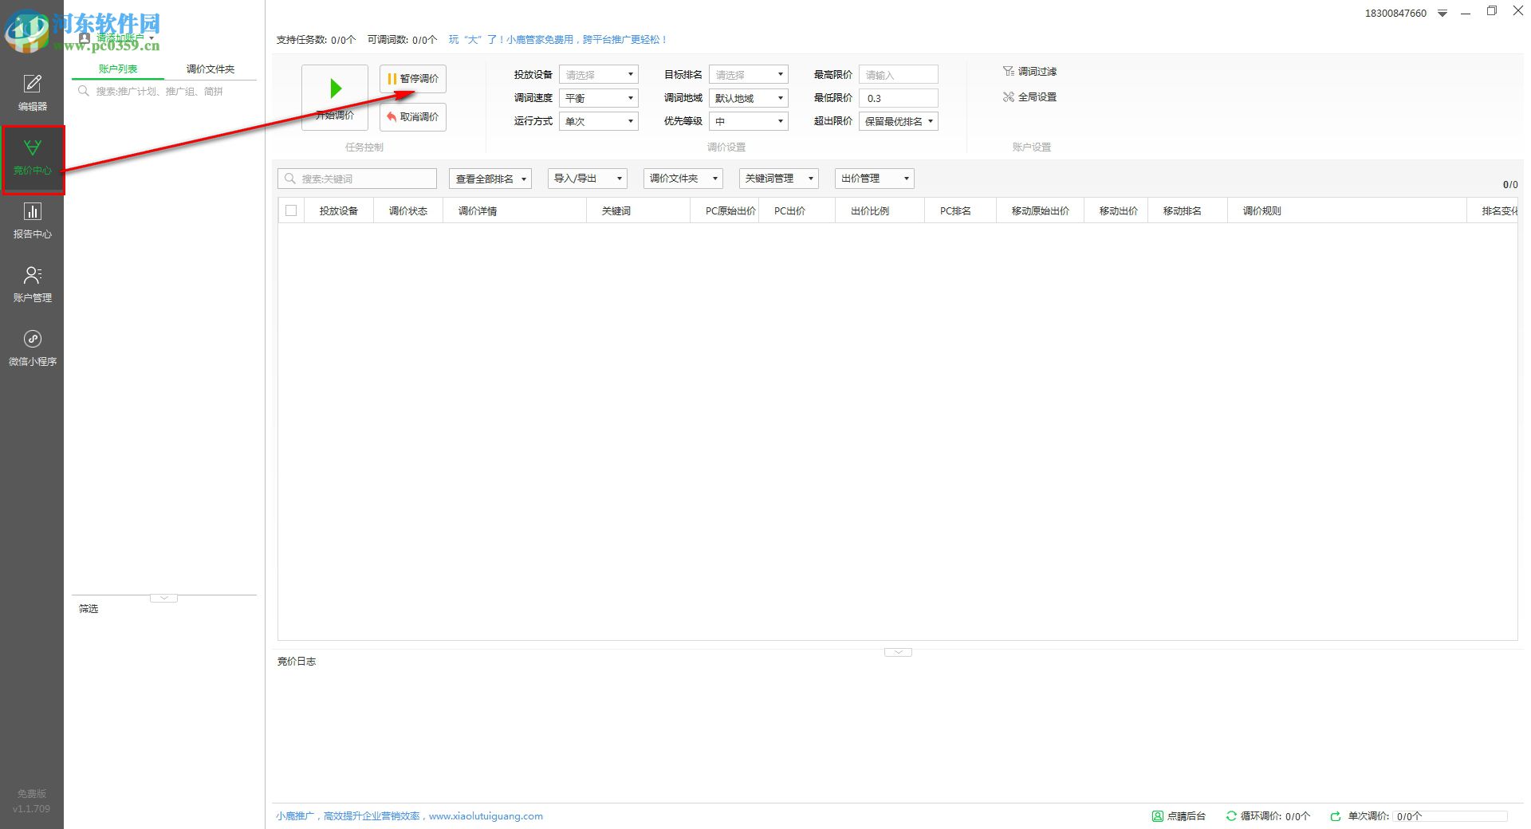Close the application window
1531x829 pixels.
(1518, 11)
